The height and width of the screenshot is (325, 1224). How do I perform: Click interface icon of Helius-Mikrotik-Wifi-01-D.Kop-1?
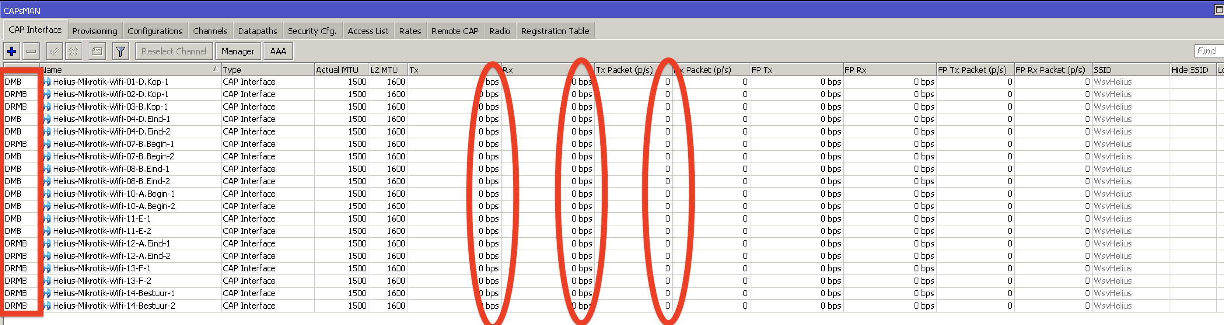(47, 82)
